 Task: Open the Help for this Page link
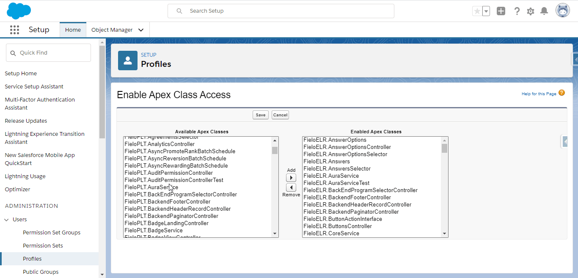pos(539,94)
